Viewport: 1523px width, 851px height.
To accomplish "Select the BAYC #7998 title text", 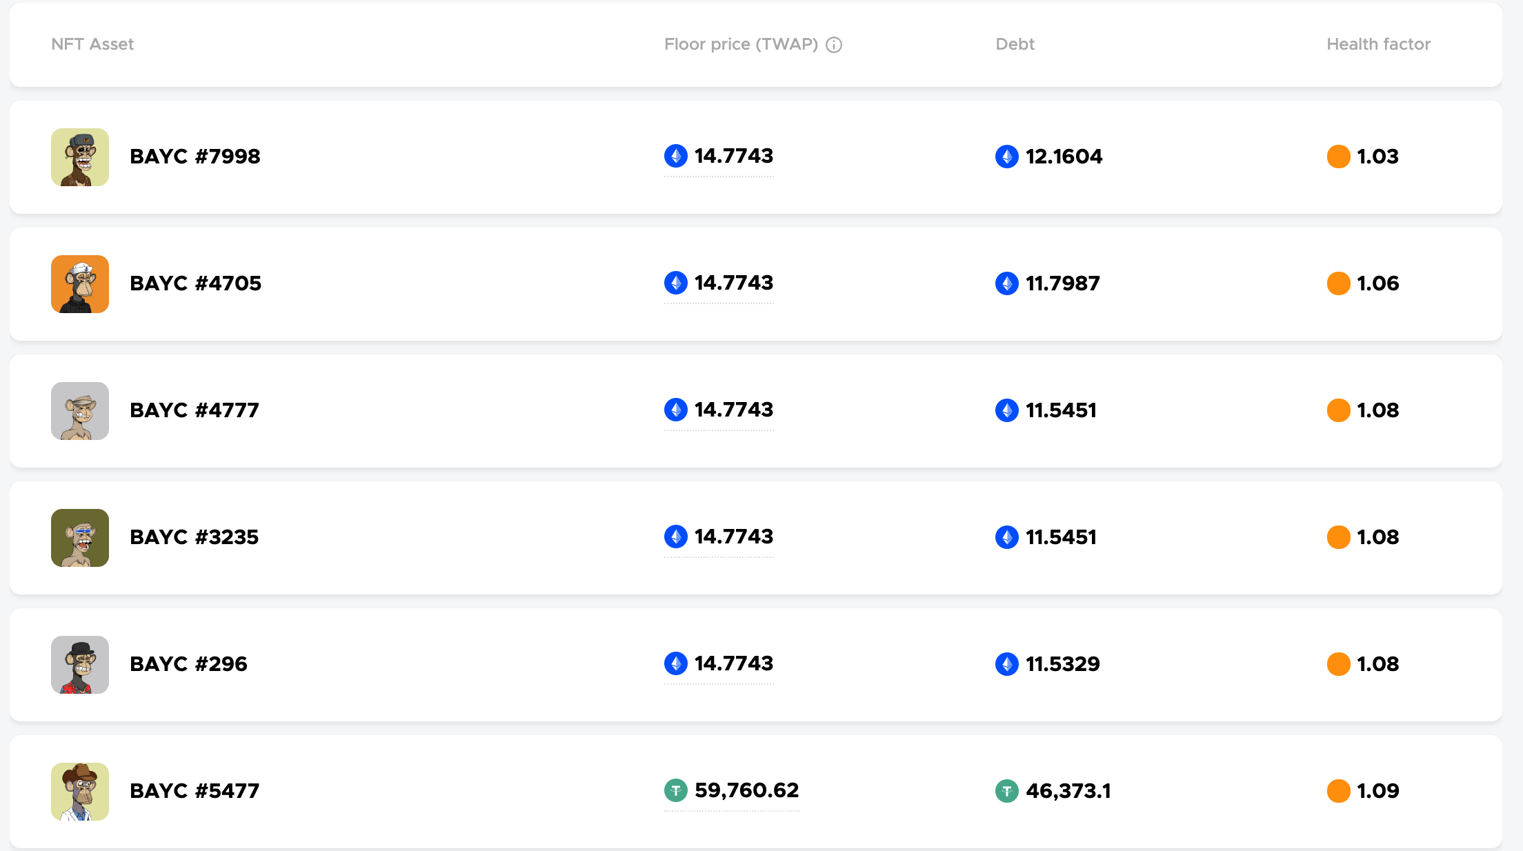I will [195, 157].
